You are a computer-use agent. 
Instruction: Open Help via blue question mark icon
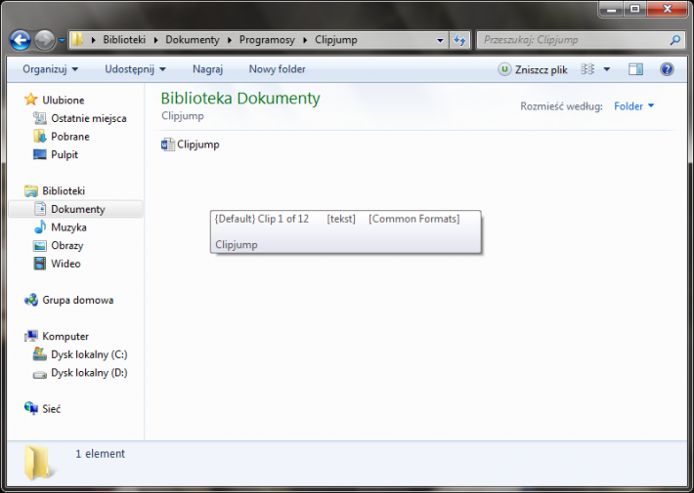(667, 69)
